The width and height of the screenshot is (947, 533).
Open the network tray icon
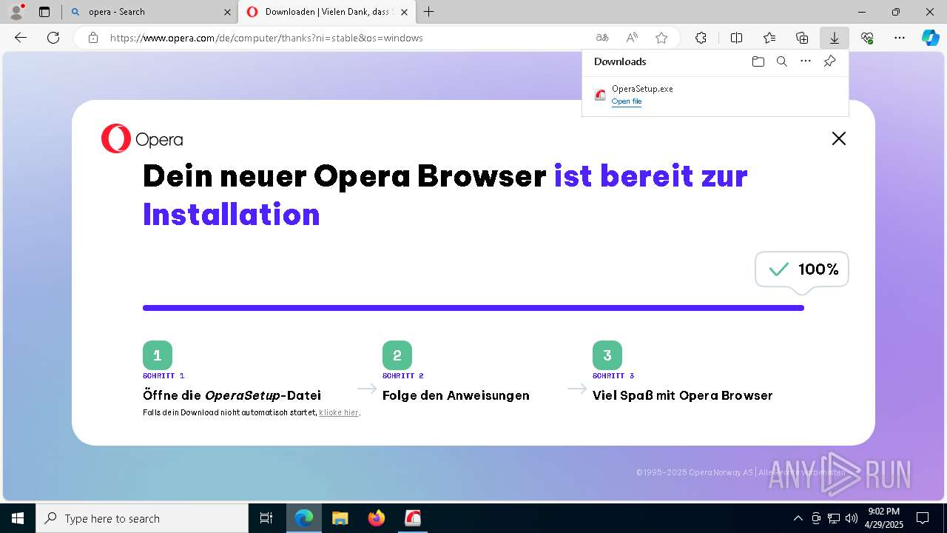(834, 518)
